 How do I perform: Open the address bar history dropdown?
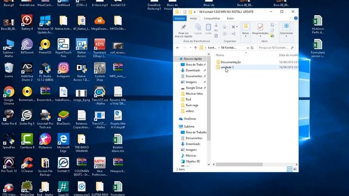click(x=248, y=47)
